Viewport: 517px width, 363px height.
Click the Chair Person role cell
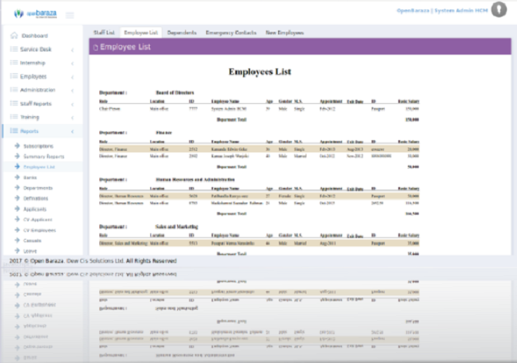coord(110,109)
